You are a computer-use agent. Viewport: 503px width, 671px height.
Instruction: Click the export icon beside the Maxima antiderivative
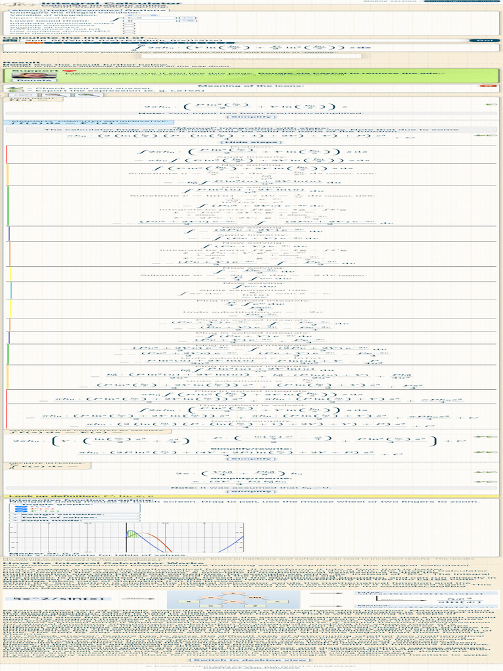pos(491,436)
